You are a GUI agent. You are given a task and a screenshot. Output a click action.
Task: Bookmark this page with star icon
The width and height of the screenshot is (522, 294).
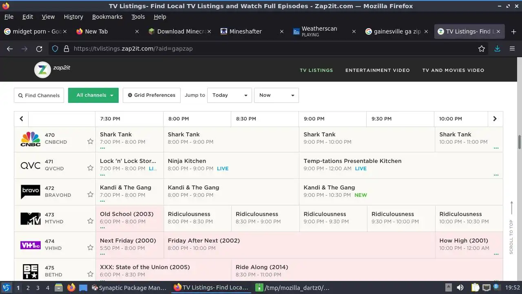[x=482, y=49]
